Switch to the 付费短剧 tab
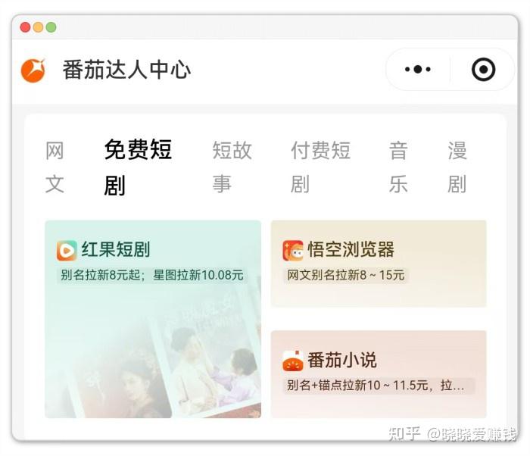Image resolution: width=530 pixels, height=456 pixels. pos(320,167)
